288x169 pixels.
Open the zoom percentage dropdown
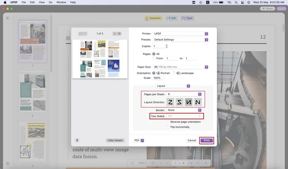[143, 163]
